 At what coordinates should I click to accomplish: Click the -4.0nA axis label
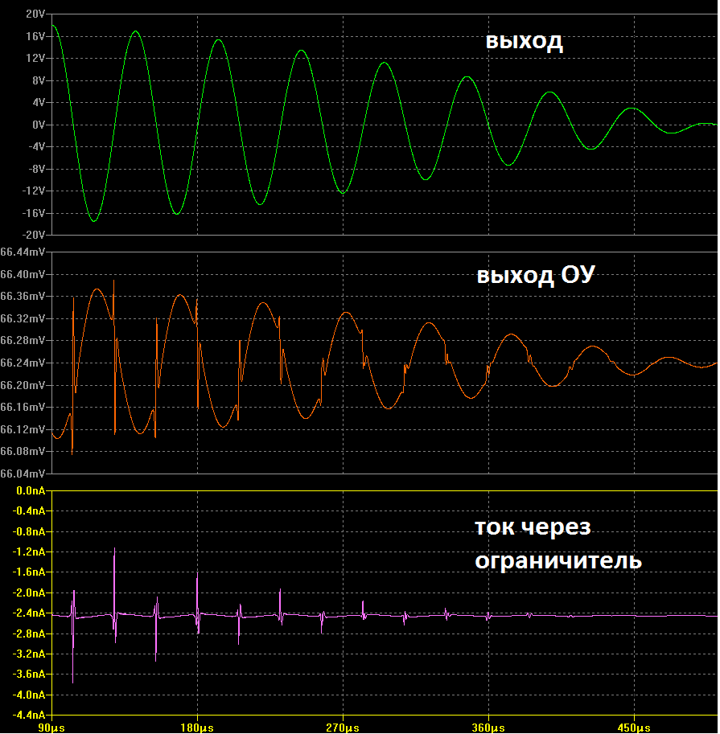coord(29,695)
